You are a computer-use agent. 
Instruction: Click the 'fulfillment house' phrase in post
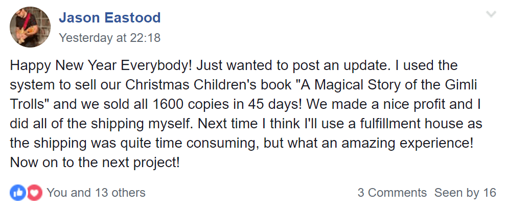coord(401,124)
